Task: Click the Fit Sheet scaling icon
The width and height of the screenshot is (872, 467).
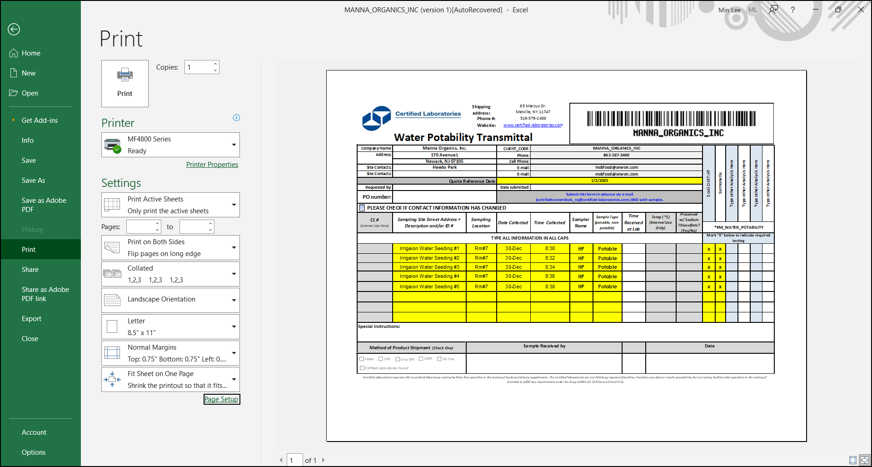Action: pos(112,379)
